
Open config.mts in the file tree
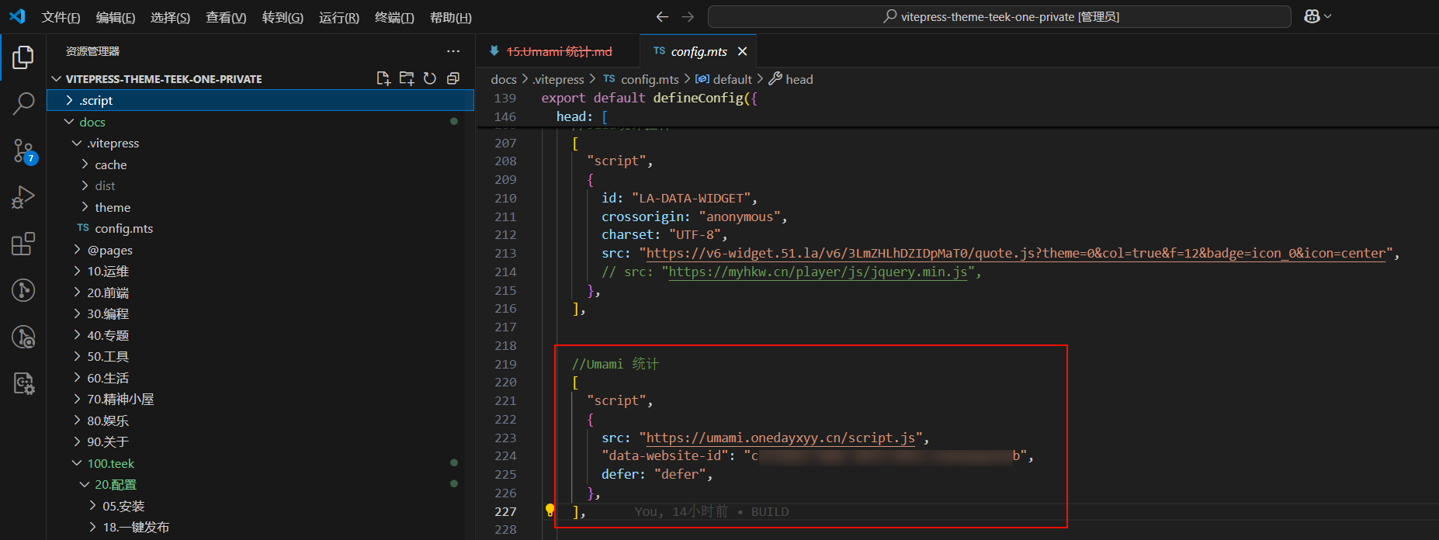[x=260, y=228]
